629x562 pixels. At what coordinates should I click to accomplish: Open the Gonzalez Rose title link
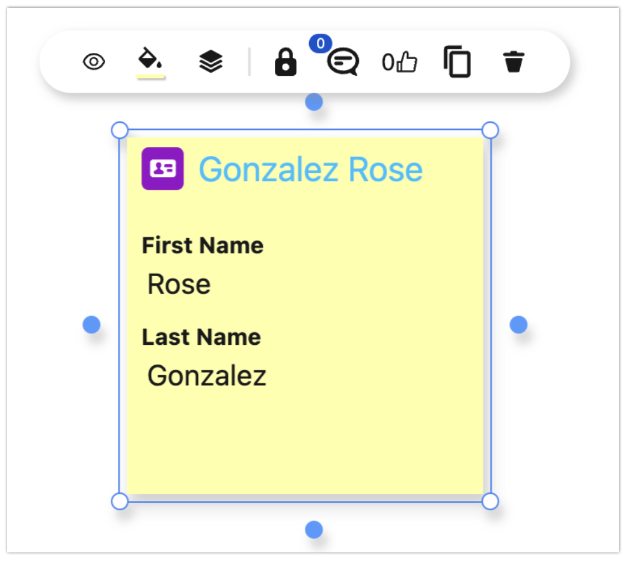click(x=310, y=170)
